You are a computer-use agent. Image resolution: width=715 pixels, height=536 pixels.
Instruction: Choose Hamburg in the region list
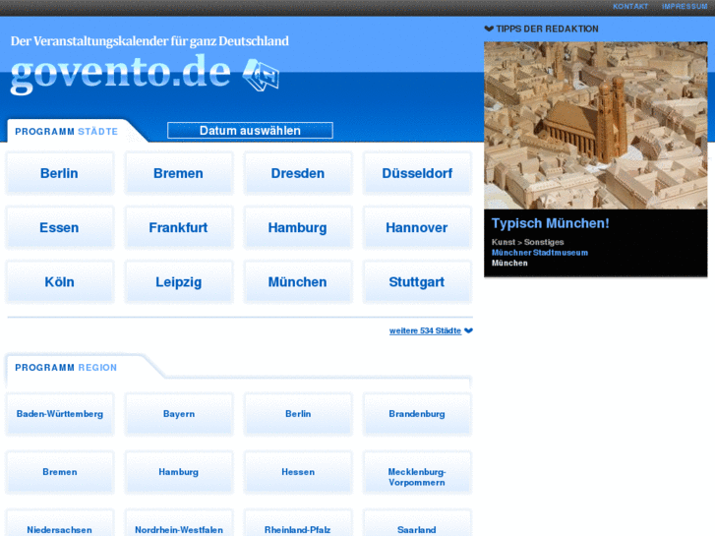(178, 472)
